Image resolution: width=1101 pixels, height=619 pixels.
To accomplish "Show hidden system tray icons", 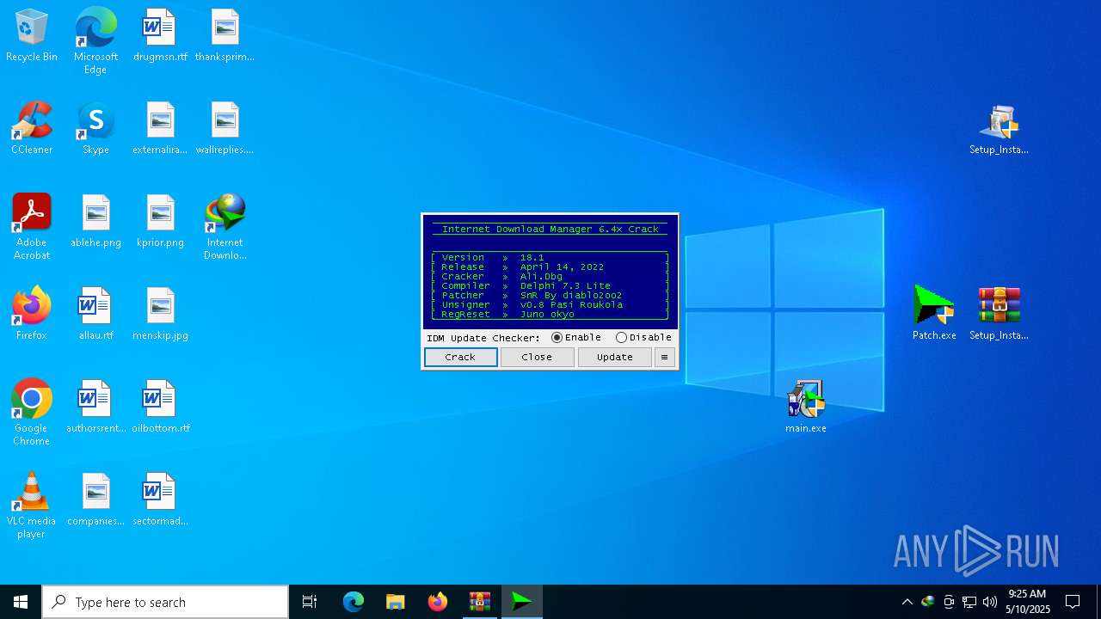I will click(907, 602).
